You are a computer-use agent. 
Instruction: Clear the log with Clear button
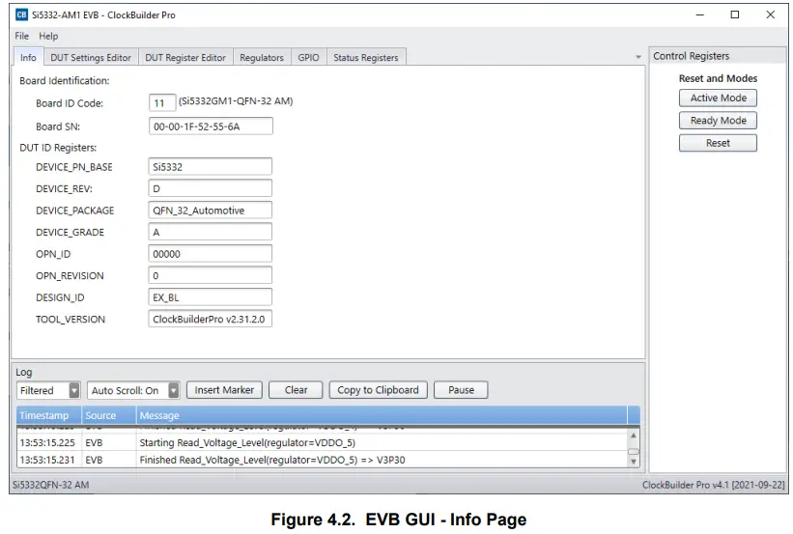296,390
